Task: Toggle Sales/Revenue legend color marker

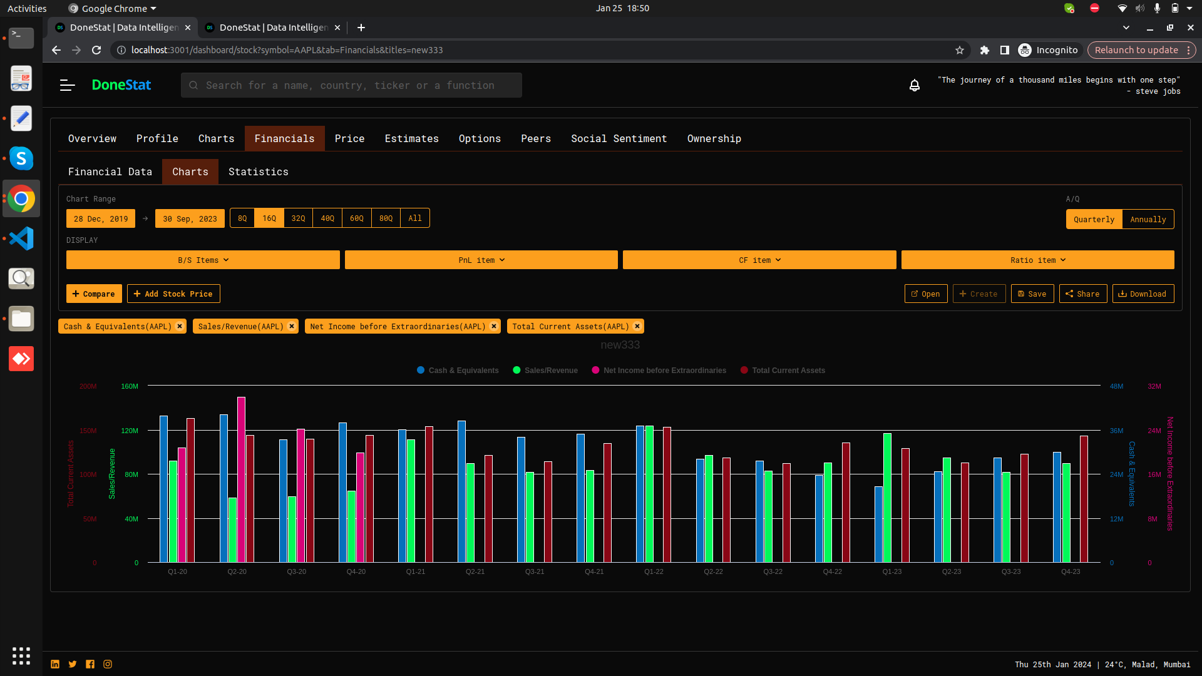Action: 516,371
